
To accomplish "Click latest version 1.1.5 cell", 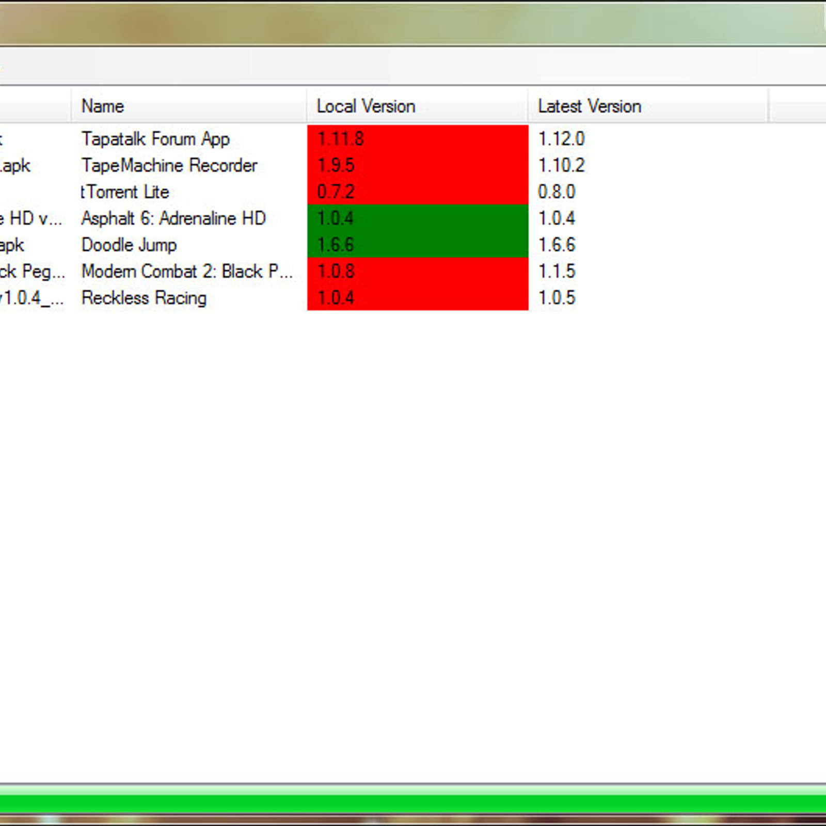I will (557, 271).
